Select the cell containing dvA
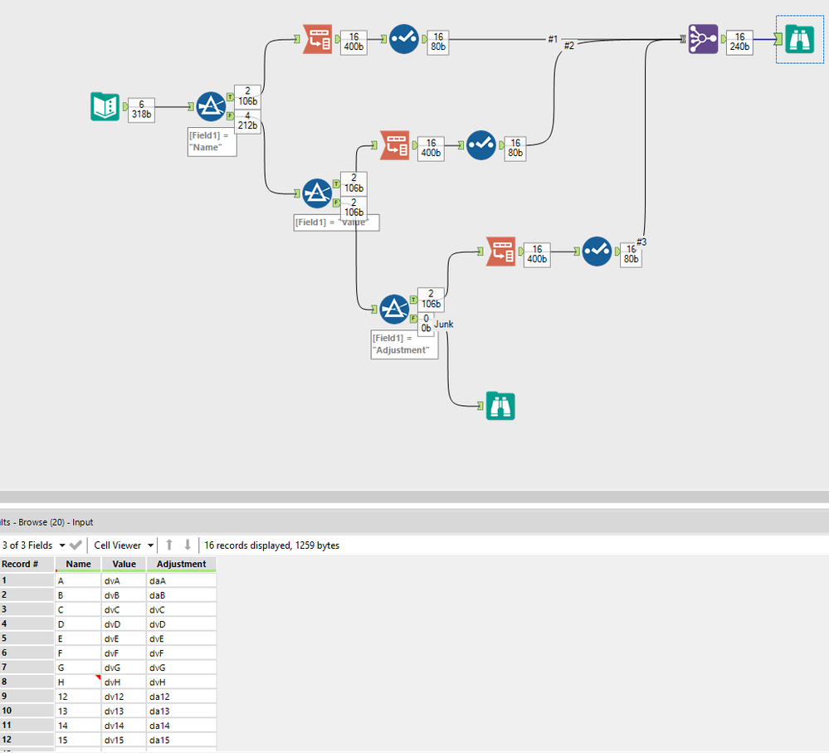The width and height of the screenshot is (829, 753). pos(124,580)
